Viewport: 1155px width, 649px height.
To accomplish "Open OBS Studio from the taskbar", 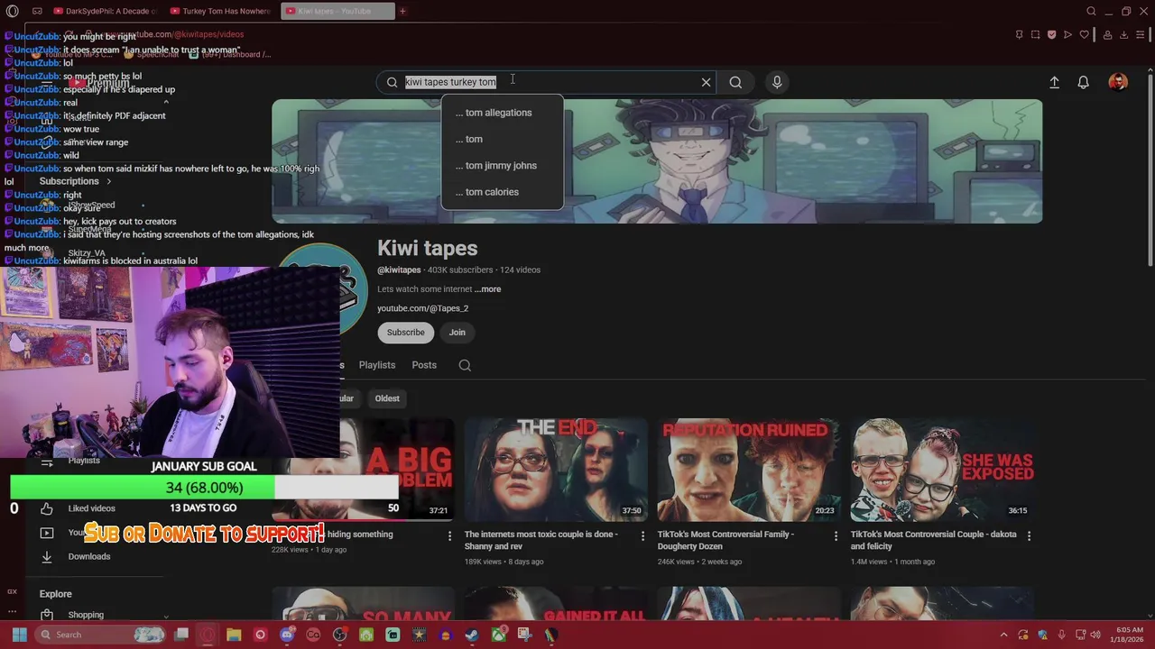I will [x=339, y=635].
